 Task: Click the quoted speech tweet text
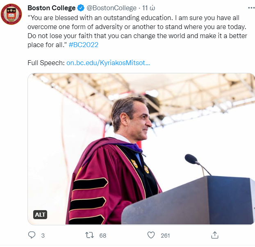[135, 31]
